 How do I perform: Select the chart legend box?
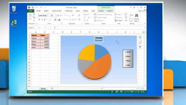(x=128, y=59)
